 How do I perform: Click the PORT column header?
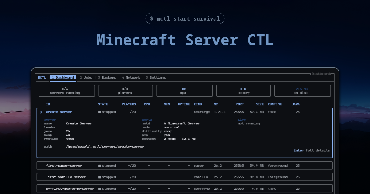(x=240, y=104)
